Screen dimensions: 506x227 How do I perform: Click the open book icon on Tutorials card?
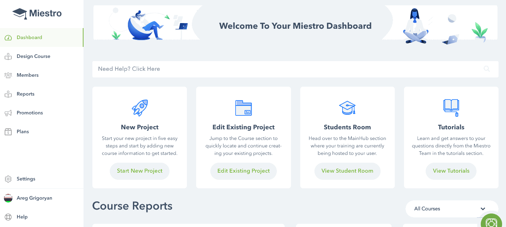point(451,108)
